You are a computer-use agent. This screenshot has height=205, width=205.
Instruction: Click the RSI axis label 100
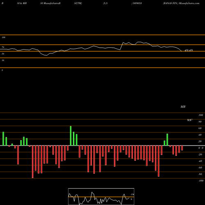point(3,37)
